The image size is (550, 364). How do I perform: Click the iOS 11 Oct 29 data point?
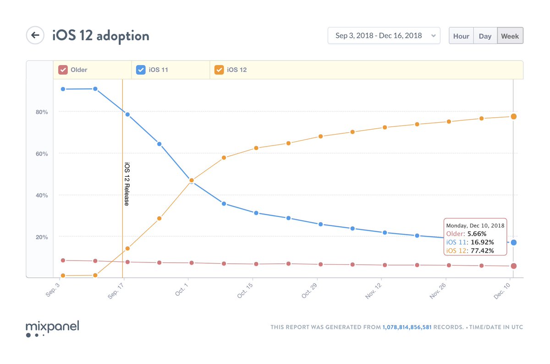tap(320, 224)
